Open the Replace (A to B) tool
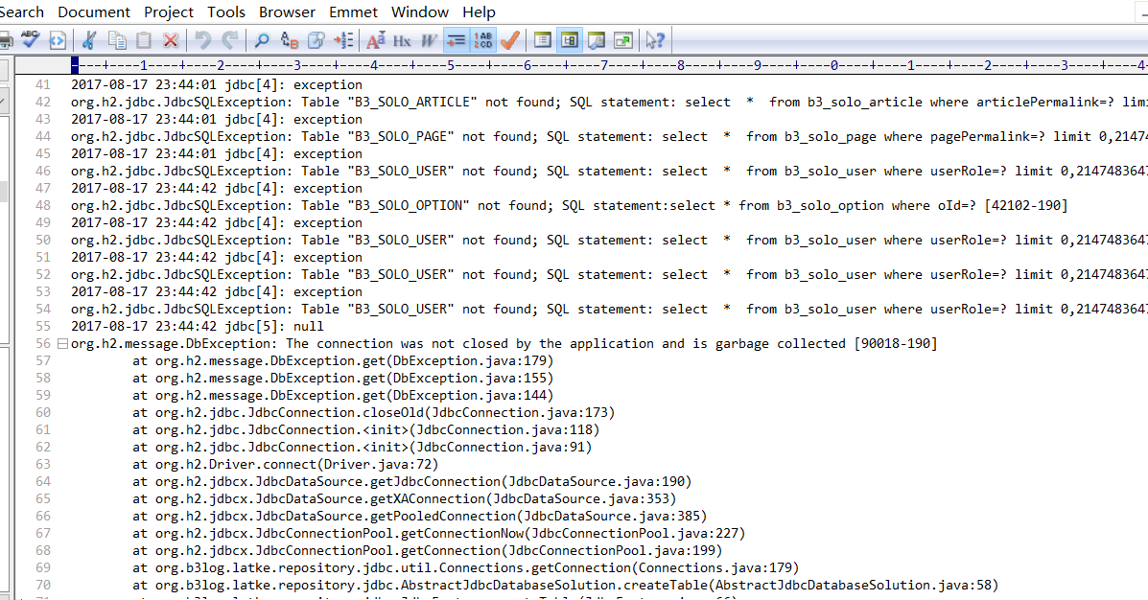Viewport: 1148px width, 600px height. [x=290, y=40]
